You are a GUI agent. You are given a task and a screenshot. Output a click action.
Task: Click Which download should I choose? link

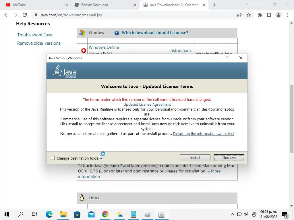[155, 33]
